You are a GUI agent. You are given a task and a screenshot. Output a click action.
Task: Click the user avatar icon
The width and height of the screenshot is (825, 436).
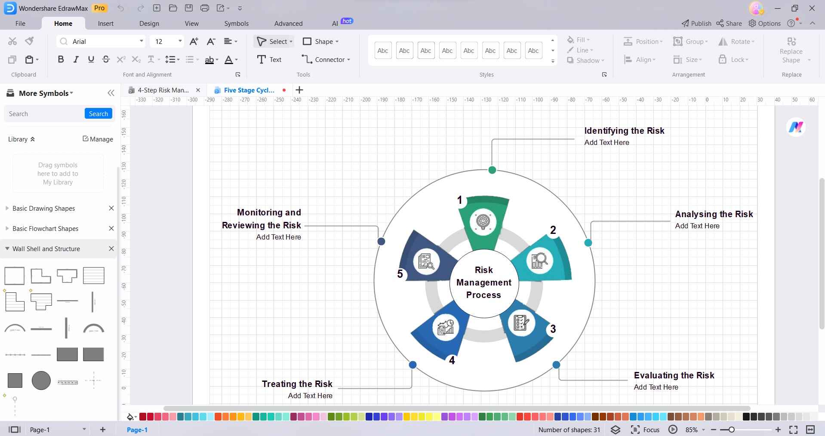pos(756,8)
